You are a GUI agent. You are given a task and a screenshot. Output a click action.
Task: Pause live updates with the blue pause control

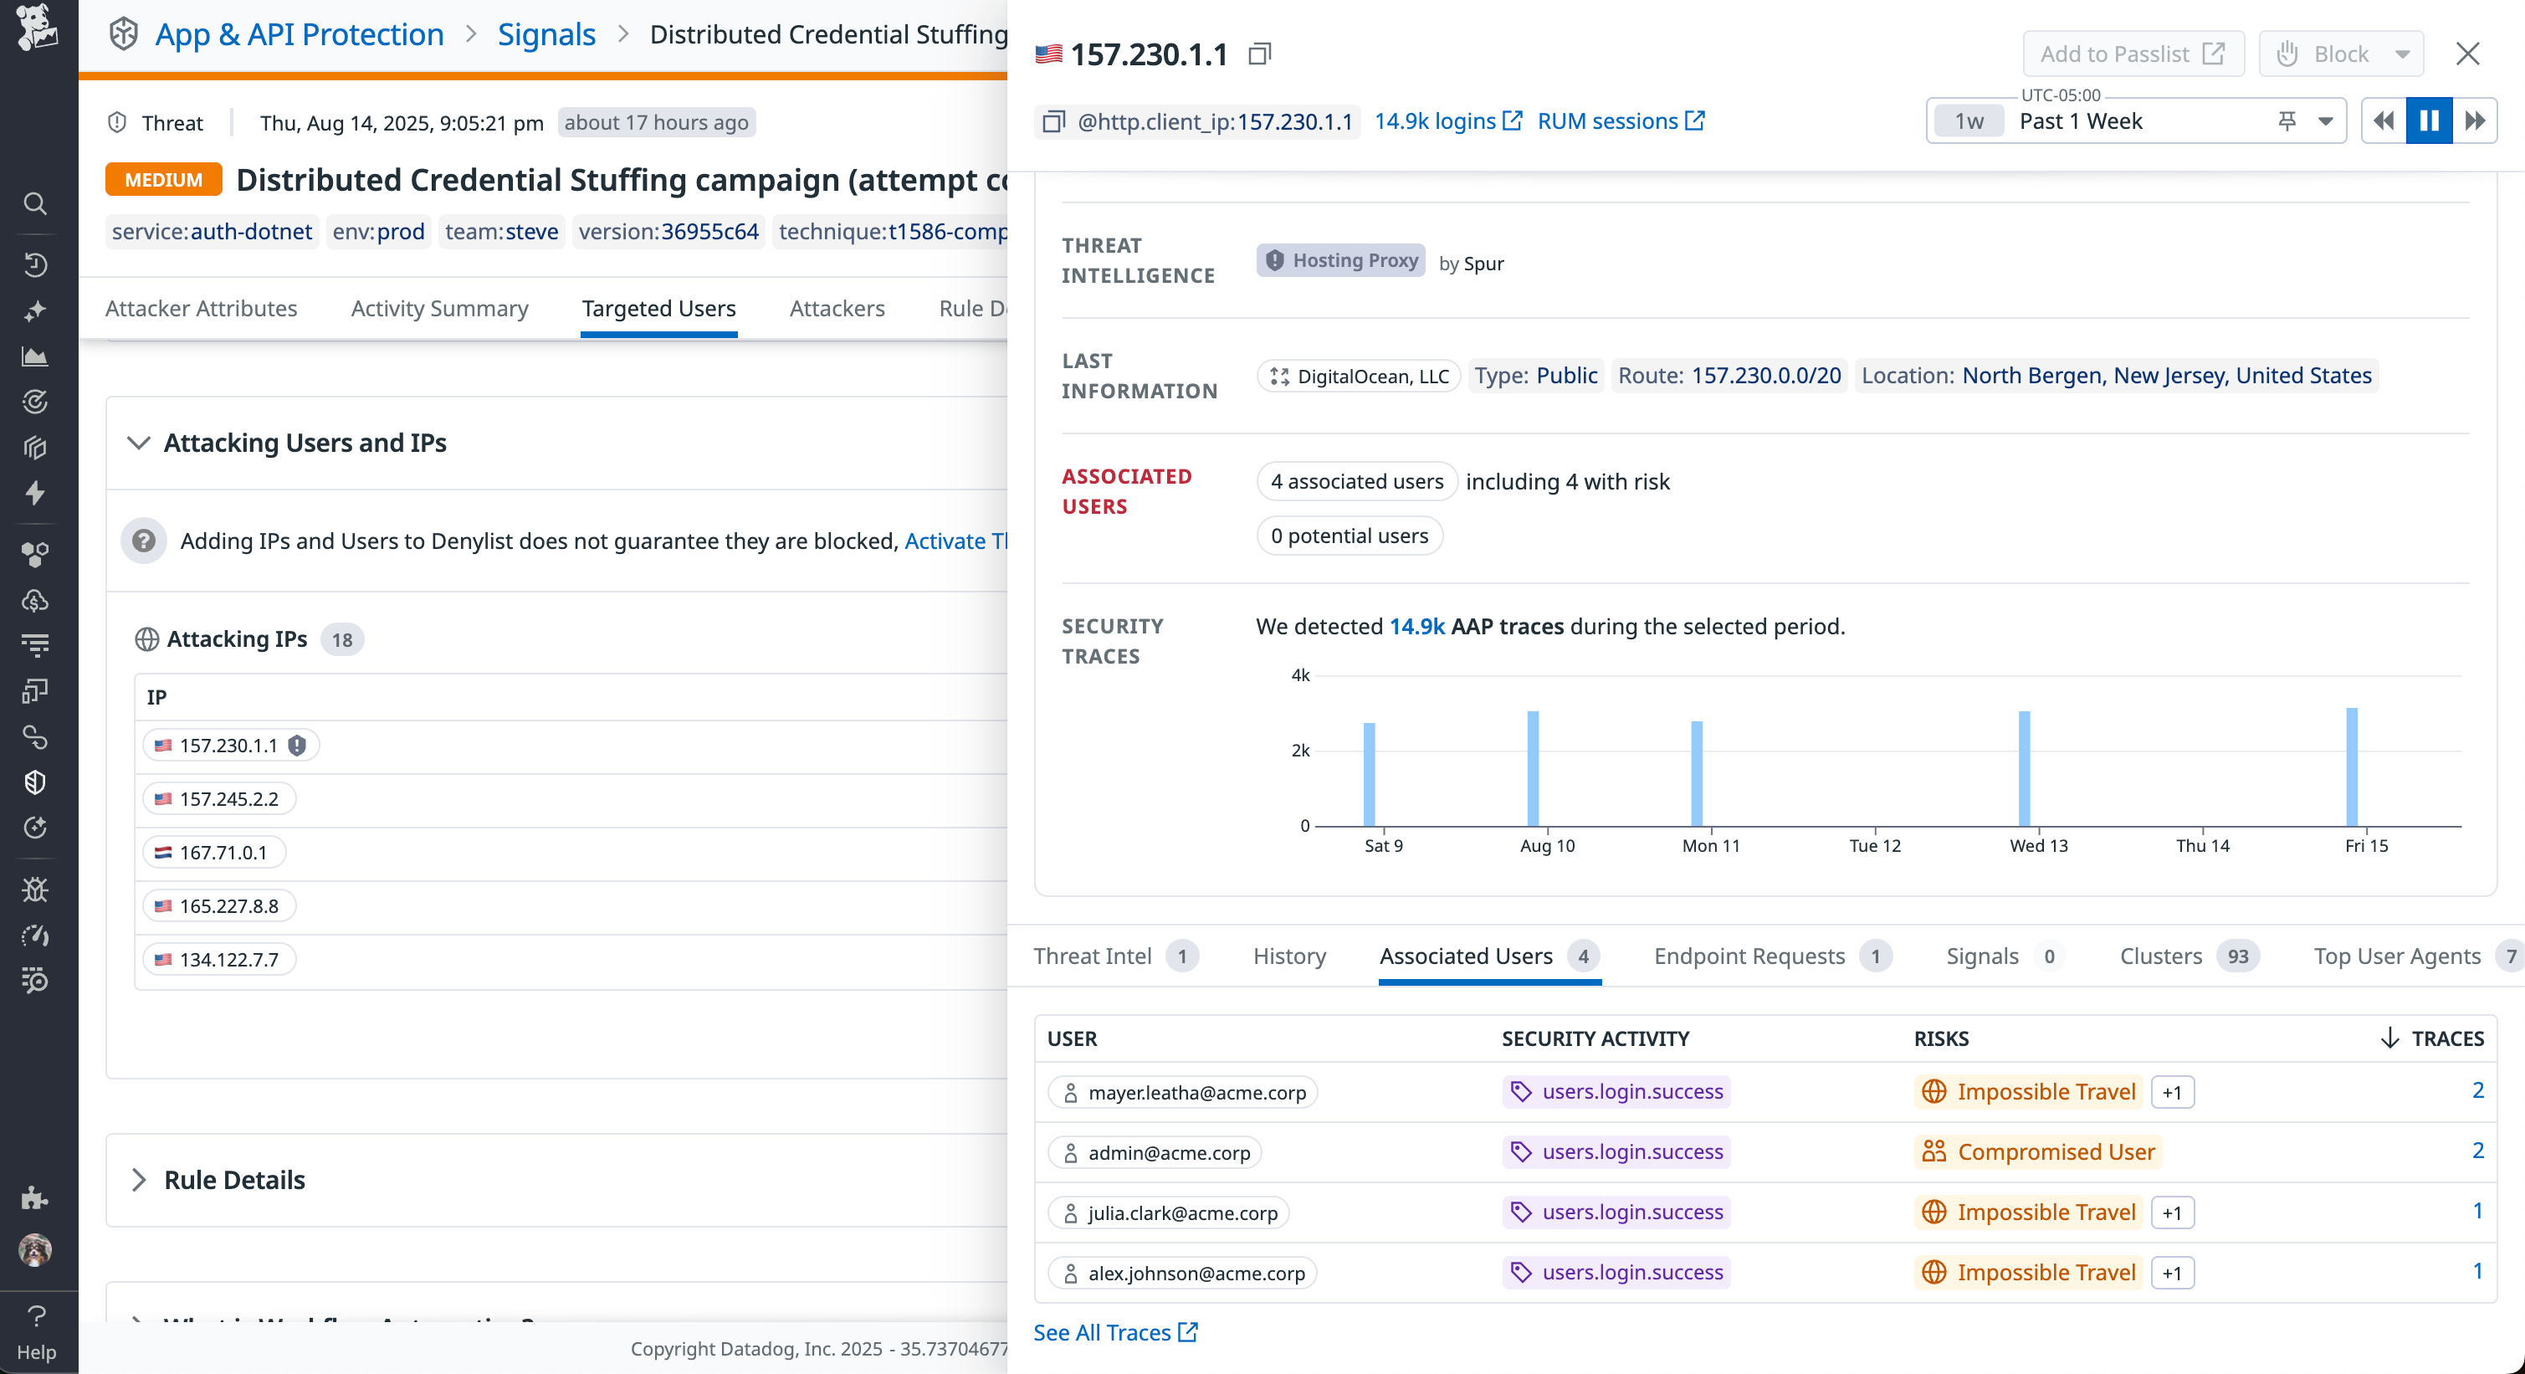point(2429,120)
